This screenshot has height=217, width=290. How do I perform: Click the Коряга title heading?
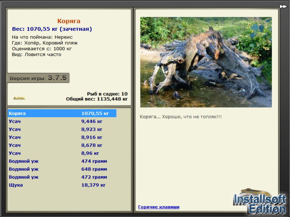(x=69, y=21)
